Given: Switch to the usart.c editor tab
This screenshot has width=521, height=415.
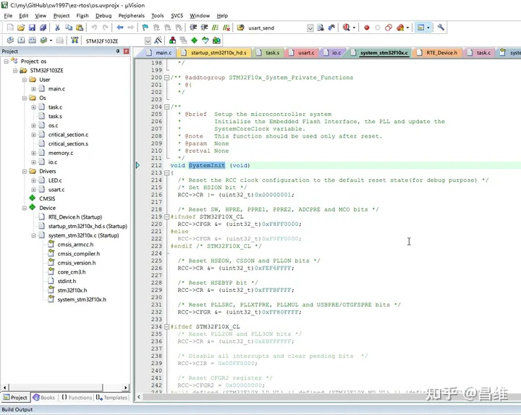Looking at the screenshot, I should pos(302,53).
